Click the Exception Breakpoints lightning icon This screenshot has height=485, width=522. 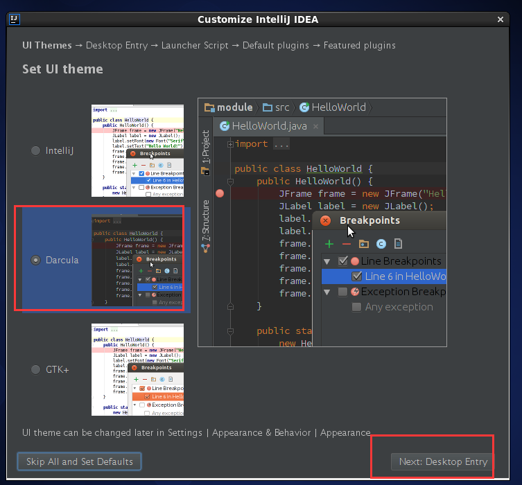pyautogui.click(x=355, y=292)
